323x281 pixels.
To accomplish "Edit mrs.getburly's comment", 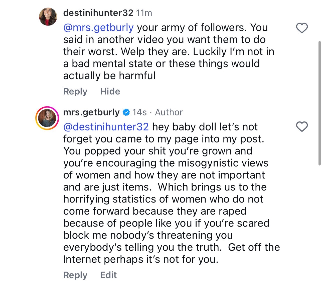I will (108, 275).
